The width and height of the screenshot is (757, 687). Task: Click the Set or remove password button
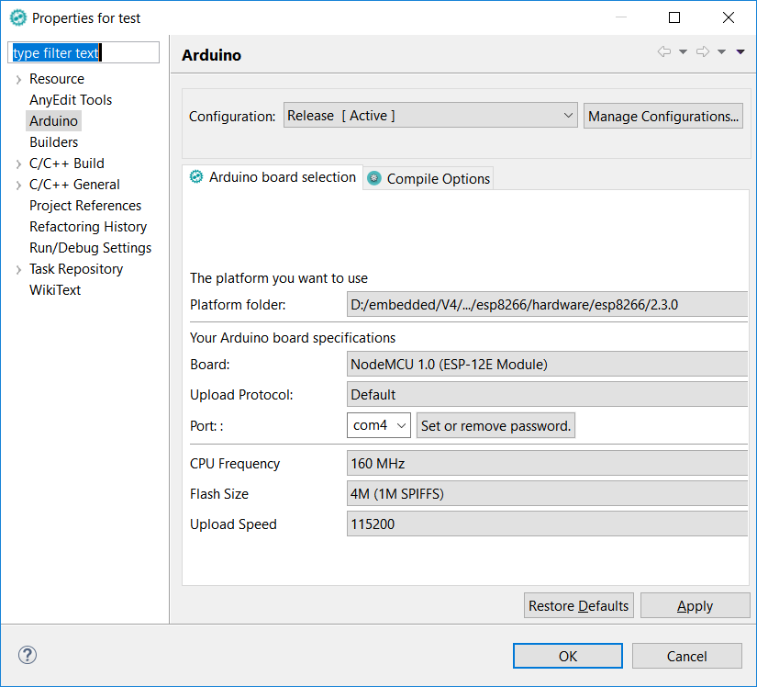tap(495, 425)
